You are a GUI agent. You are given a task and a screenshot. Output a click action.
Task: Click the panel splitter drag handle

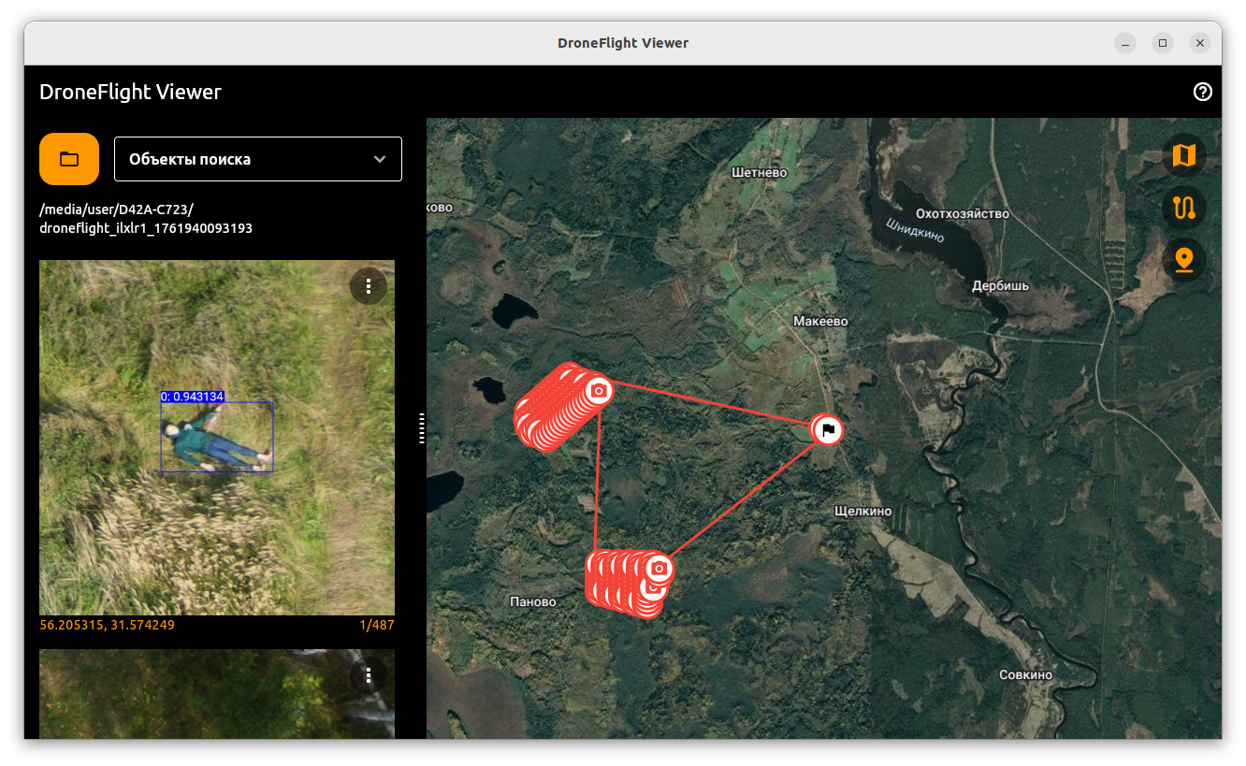422,427
